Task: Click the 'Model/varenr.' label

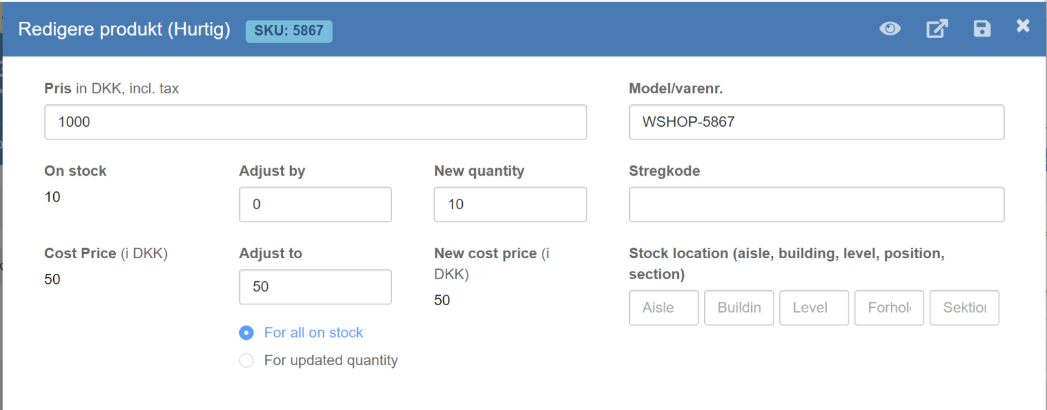Action: click(676, 89)
